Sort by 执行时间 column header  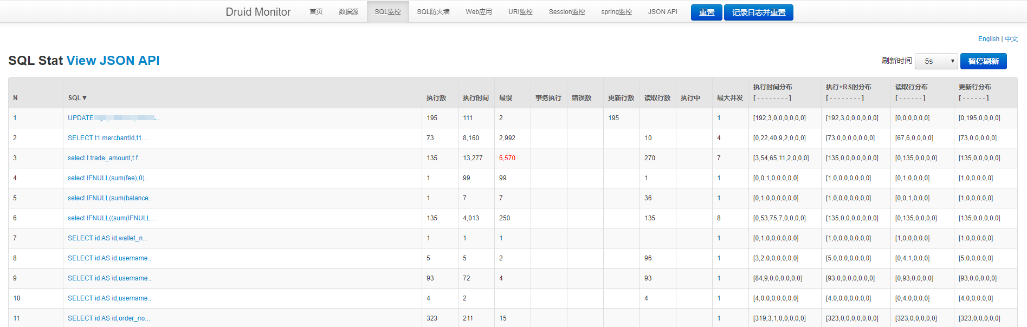coord(475,98)
